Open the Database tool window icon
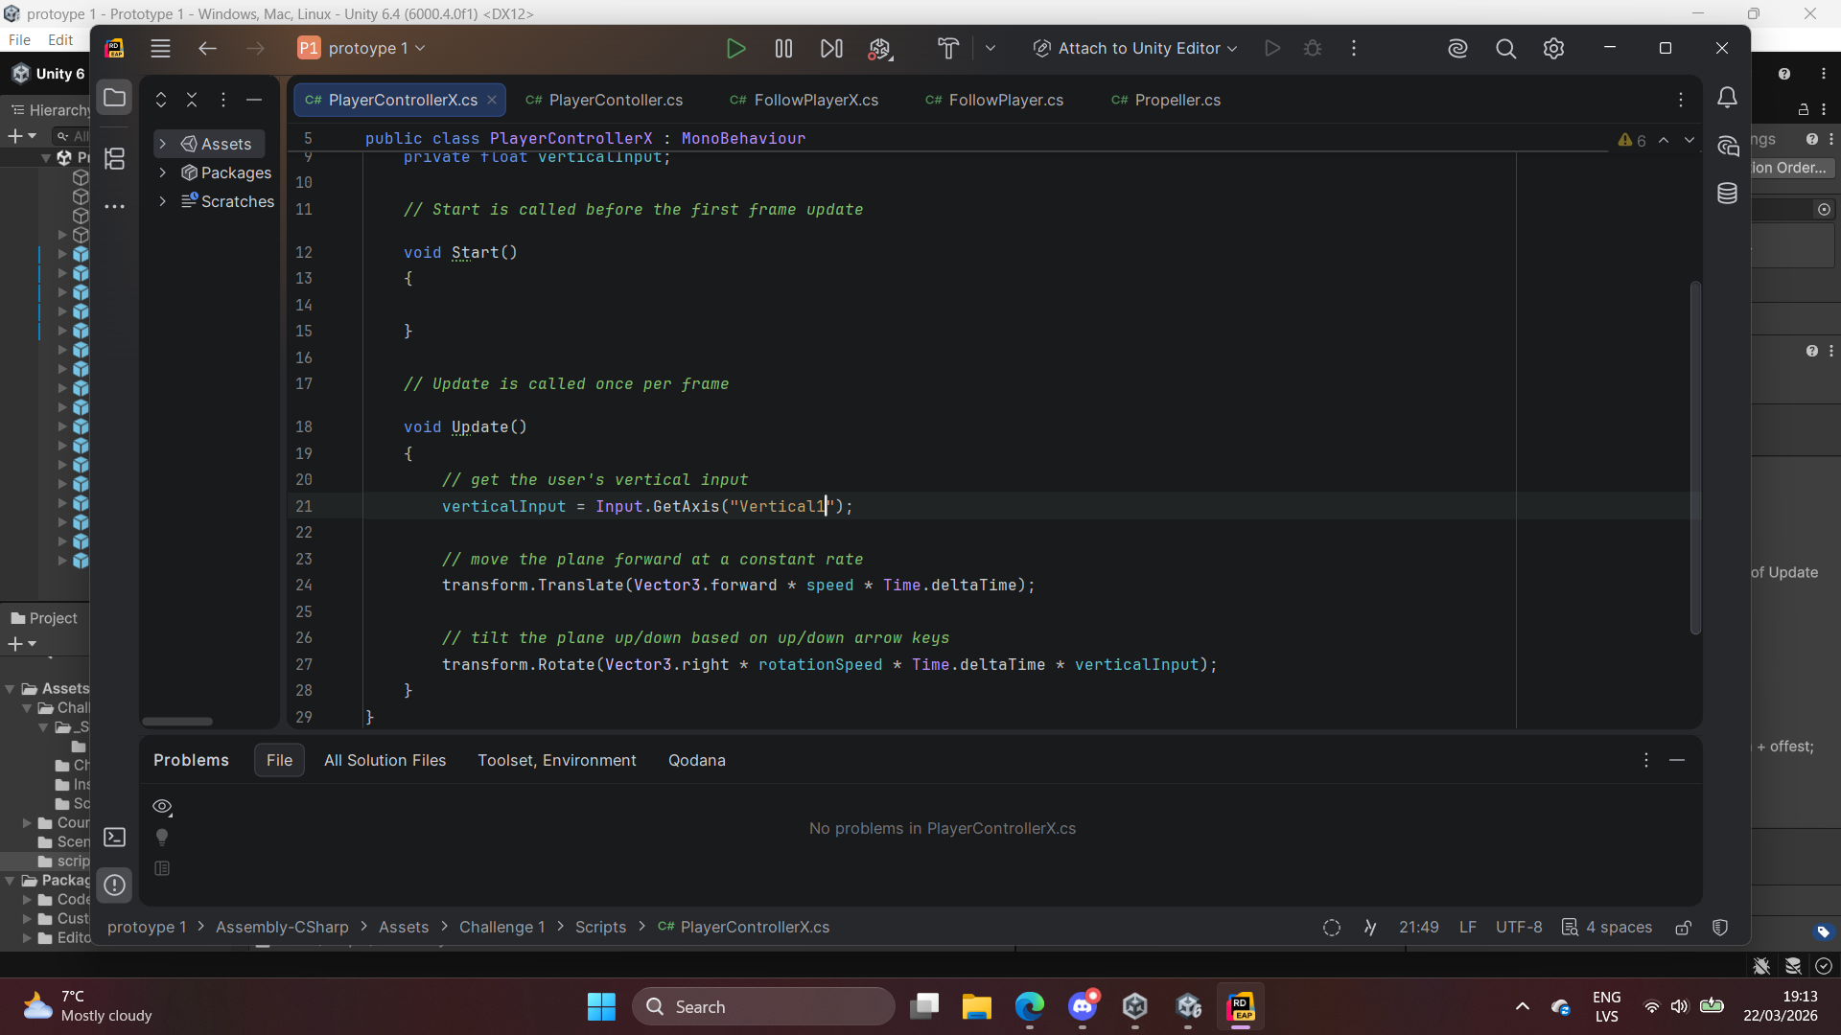Image resolution: width=1841 pixels, height=1035 pixels. 1727,194
